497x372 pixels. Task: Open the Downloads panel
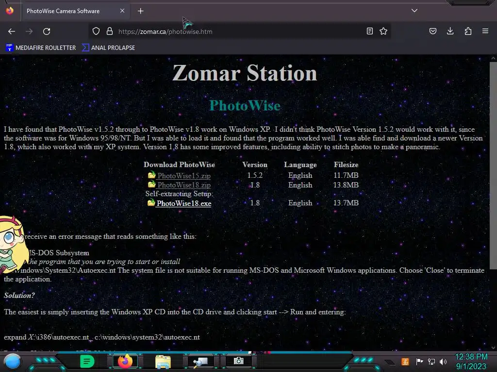[x=450, y=31]
